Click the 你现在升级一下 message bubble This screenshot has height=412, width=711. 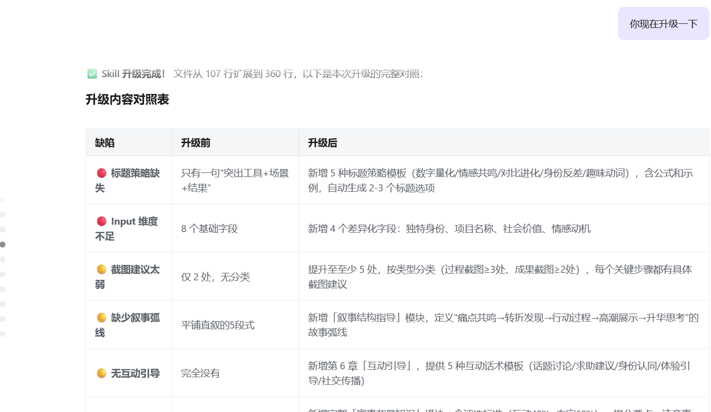point(663,24)
